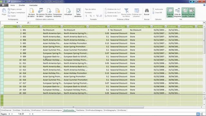Toggle Área de cálculo
The image size is (206, 116).
[192, 13]
